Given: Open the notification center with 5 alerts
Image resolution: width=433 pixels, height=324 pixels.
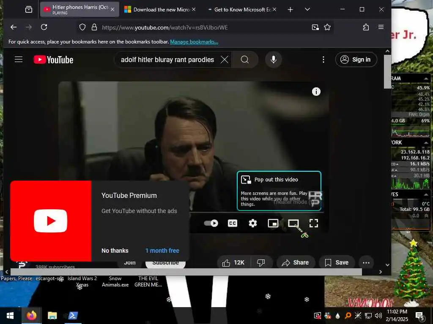Looking at the screenshot, I should click(x=419, y=316).
